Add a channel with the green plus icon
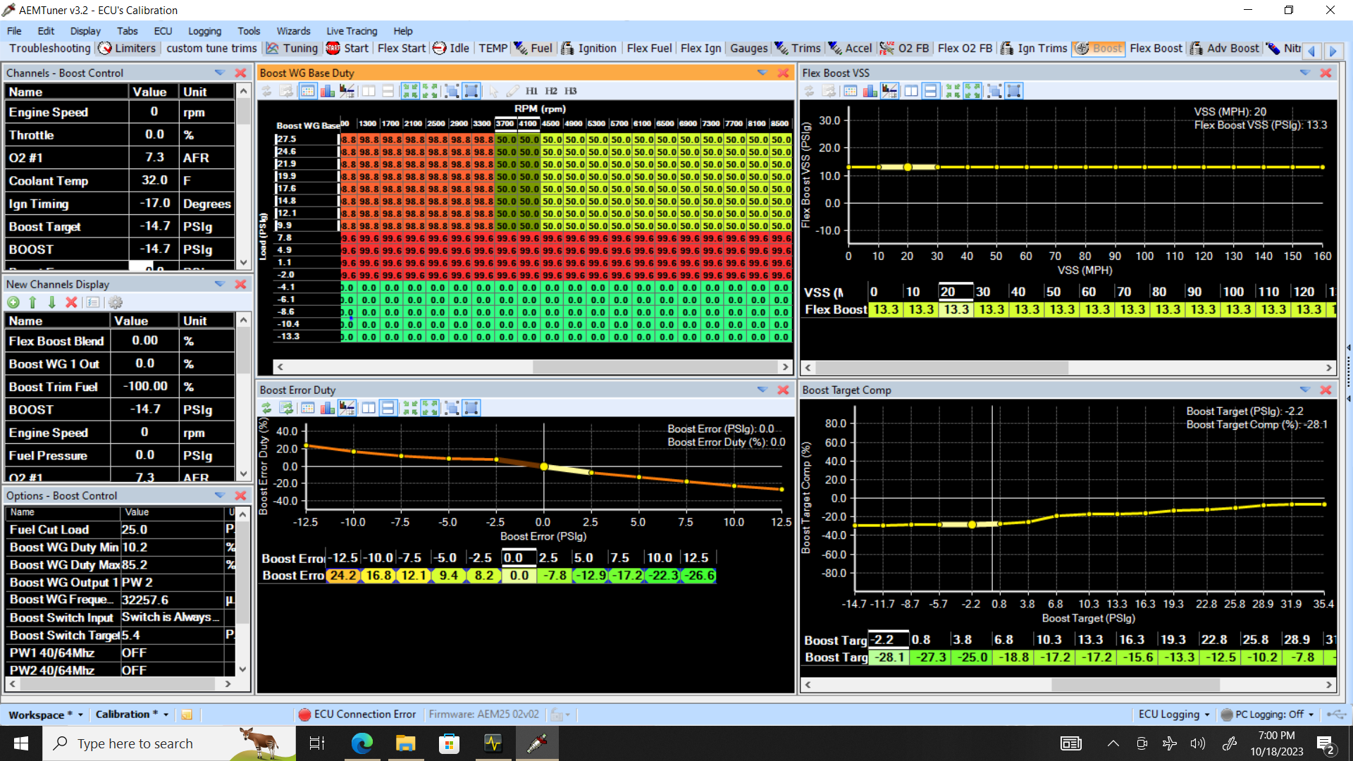 pyautogui.click(x=13, y=302)
